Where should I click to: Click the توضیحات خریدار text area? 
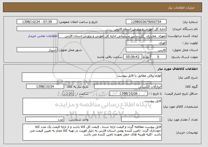point(92,132)
